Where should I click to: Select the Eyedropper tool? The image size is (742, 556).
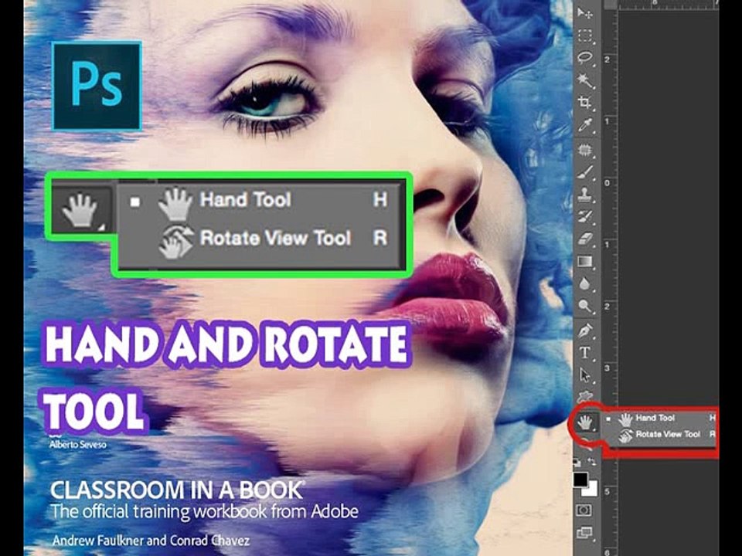tap(585, 125)
